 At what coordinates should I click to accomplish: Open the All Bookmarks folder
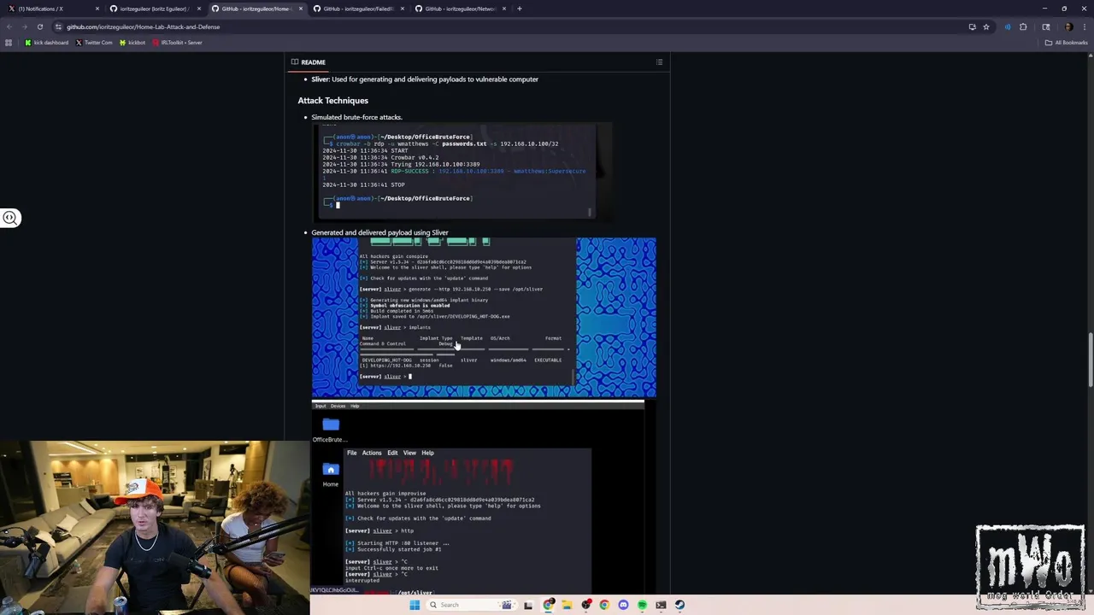coord(1066,42)
